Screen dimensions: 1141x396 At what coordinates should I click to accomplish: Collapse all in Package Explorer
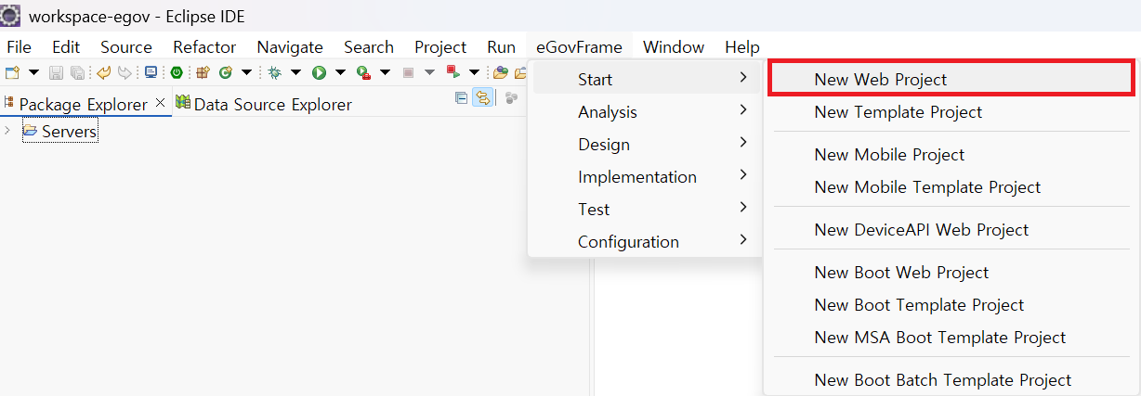click(x=461, y=98)
